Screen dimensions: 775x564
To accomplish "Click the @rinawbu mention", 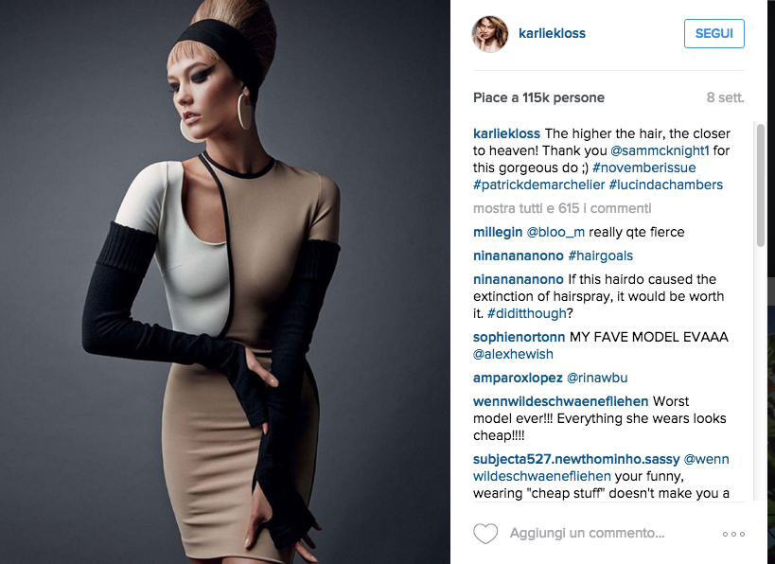I will (x=597, y=379).
